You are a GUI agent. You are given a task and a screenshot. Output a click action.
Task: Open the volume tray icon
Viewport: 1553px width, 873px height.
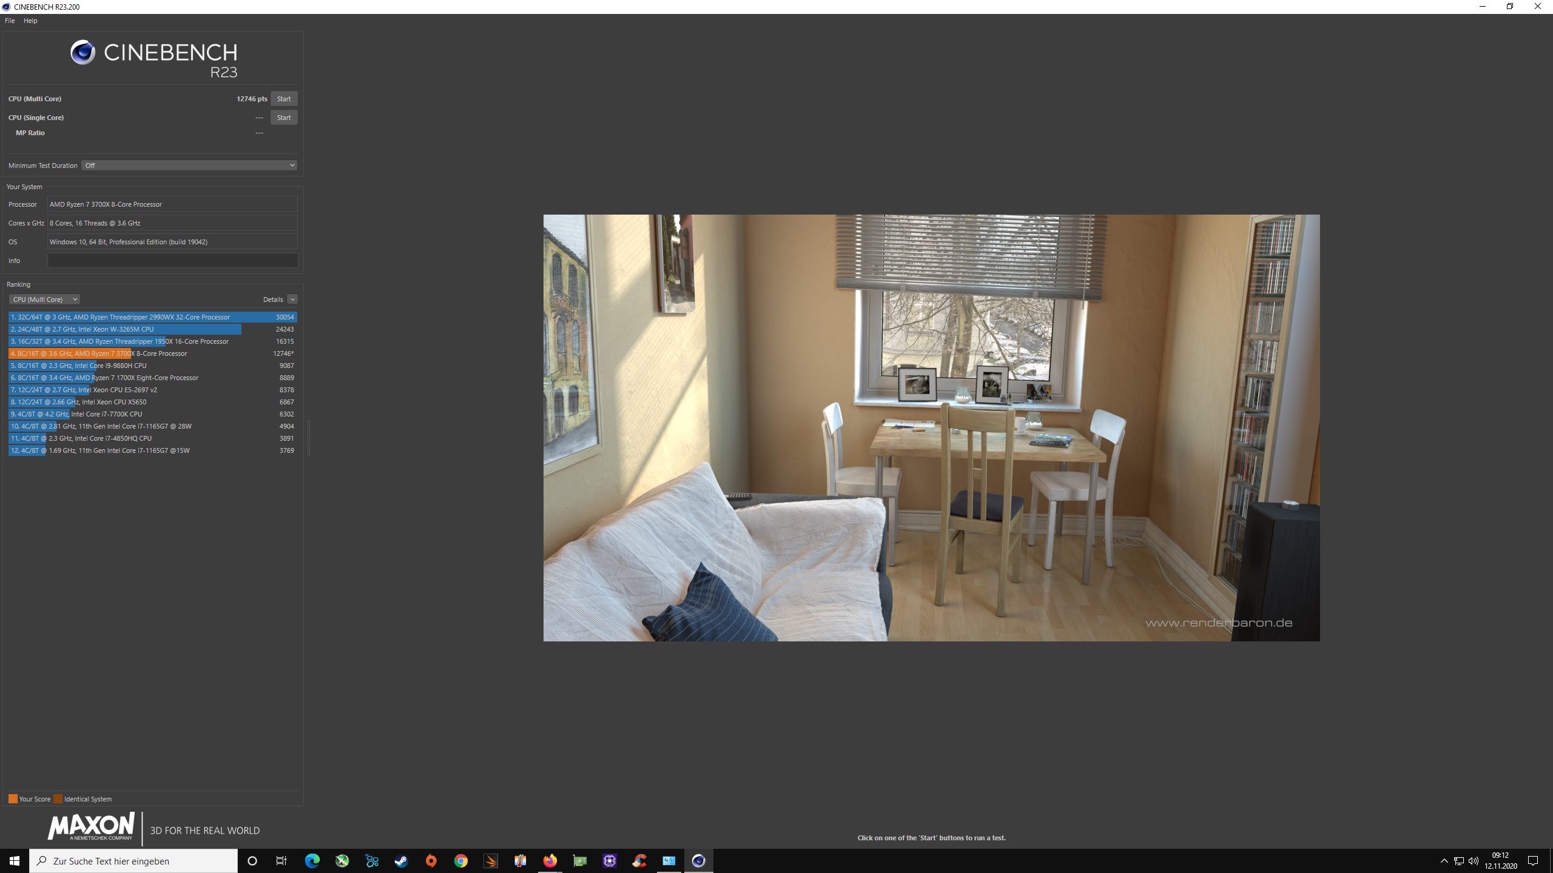[x=1473, y=861]
